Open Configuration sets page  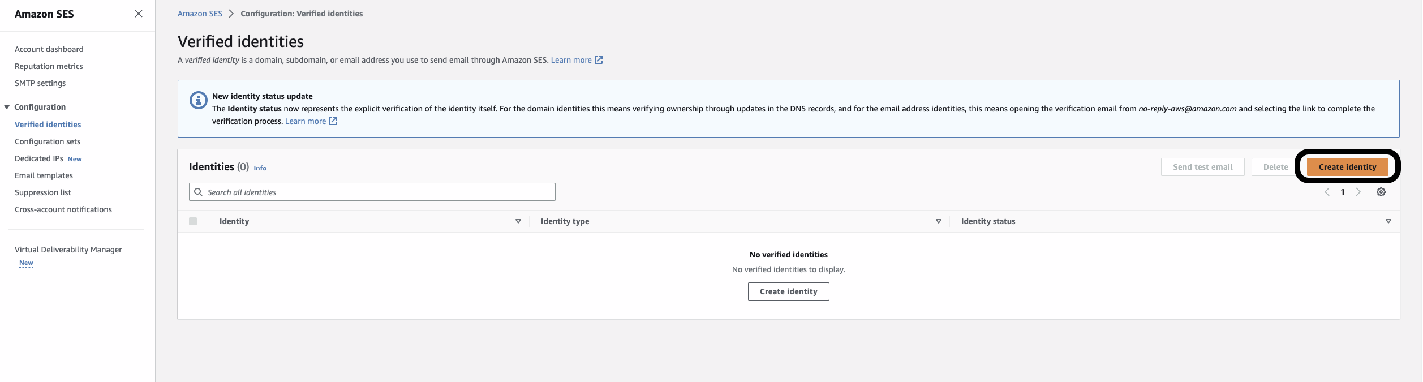pos(48,141)
